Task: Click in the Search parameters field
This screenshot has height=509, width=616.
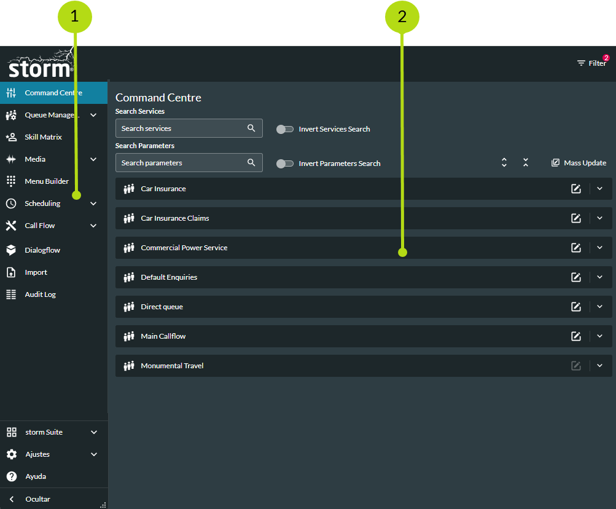Action: tap(189, 162)
